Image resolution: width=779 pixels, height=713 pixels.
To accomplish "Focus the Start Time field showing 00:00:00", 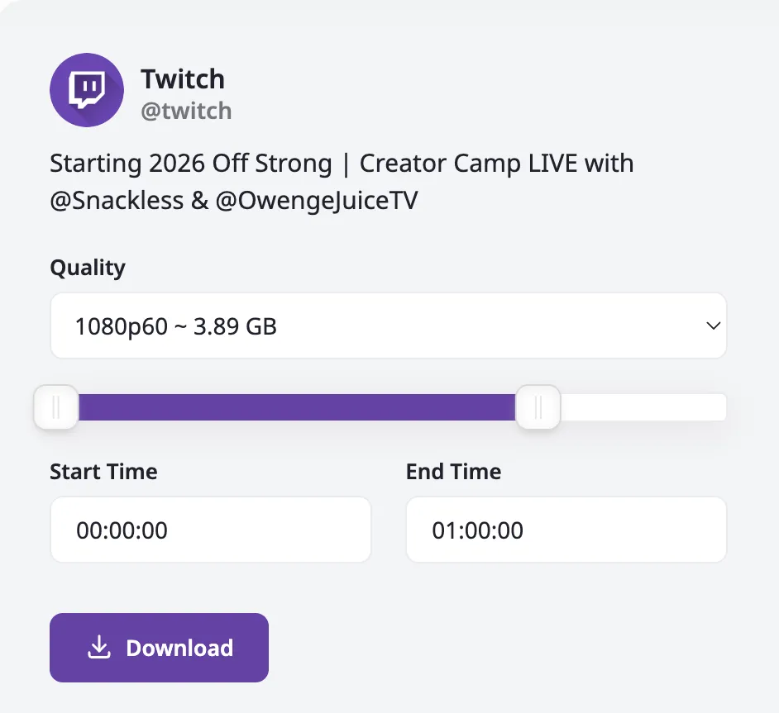I will click(211, 530).
